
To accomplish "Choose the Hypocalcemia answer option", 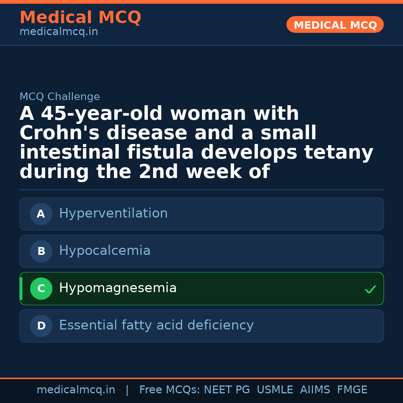I will 104,251.
